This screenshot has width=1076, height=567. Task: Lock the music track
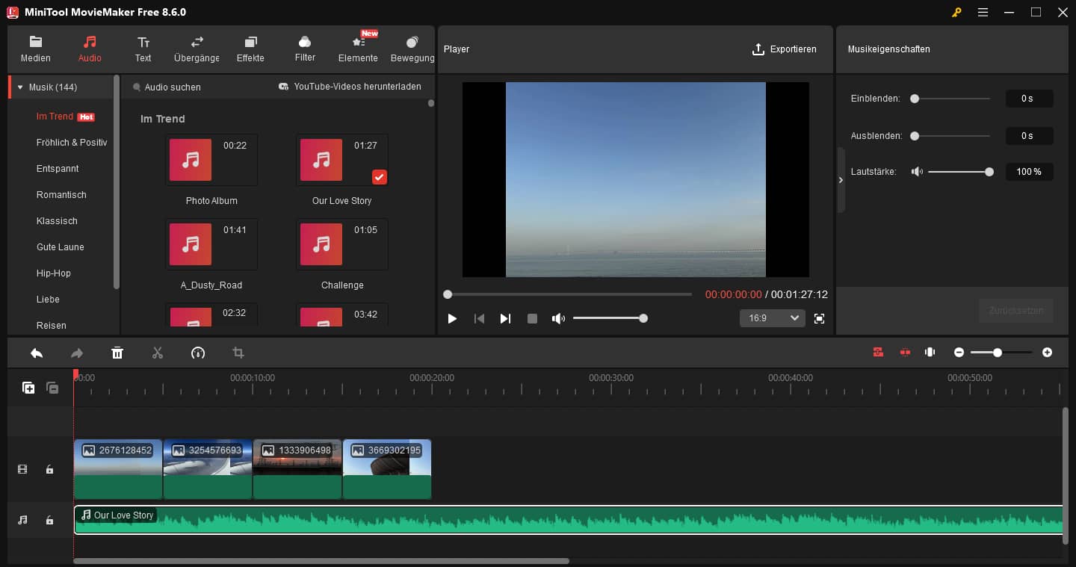pos(49,520)
